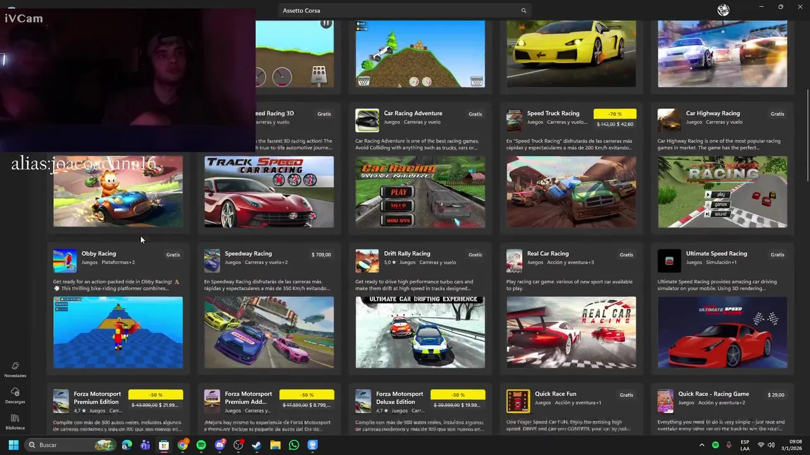Click the Ultimate Speed Racing app icon
The height and width of the screenshot is (455, 810).
click(x=670, y=260)
